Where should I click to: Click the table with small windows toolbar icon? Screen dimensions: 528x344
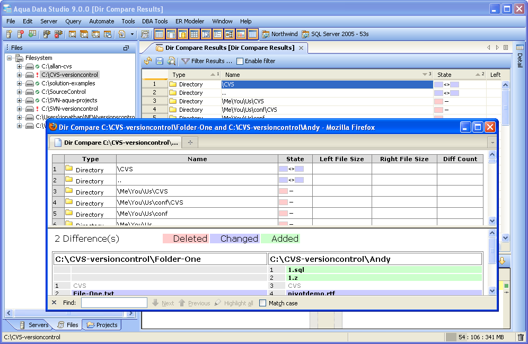[108, 34]
